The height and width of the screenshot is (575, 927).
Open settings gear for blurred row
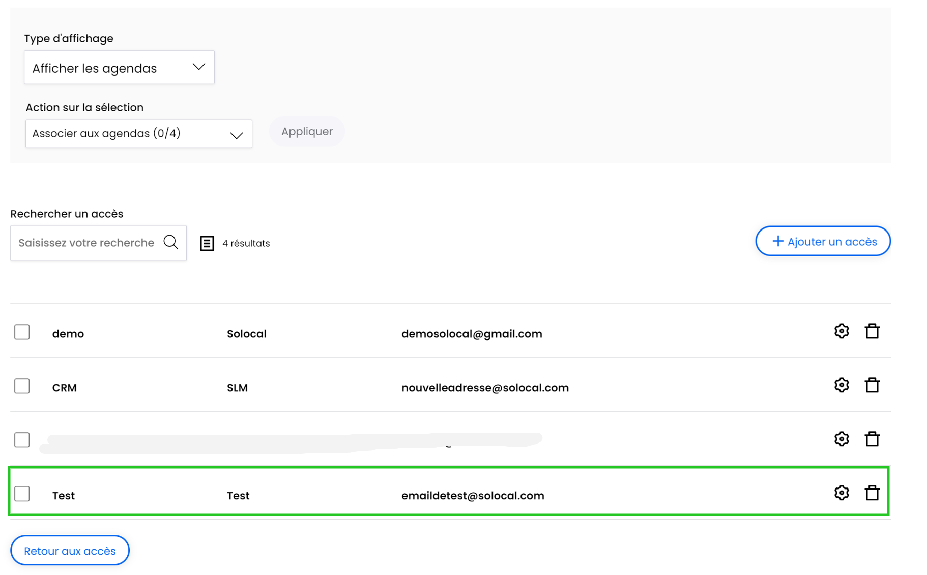[x=842, y=439]
